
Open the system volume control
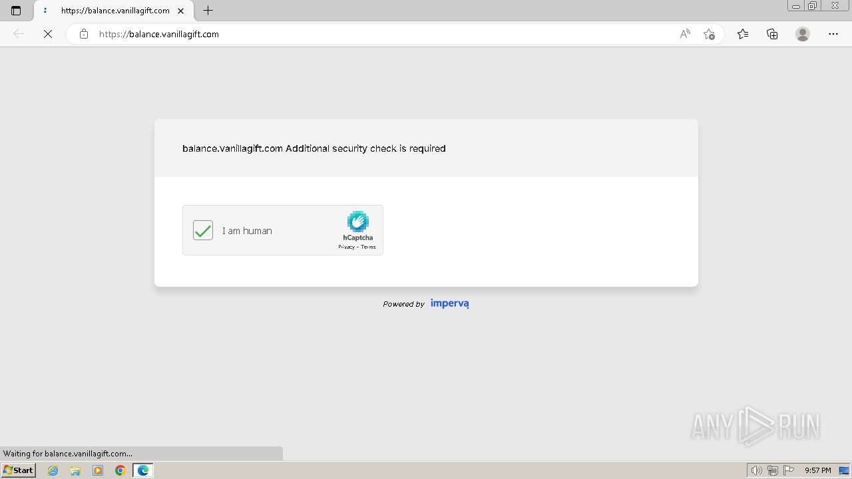pos(757,470)
